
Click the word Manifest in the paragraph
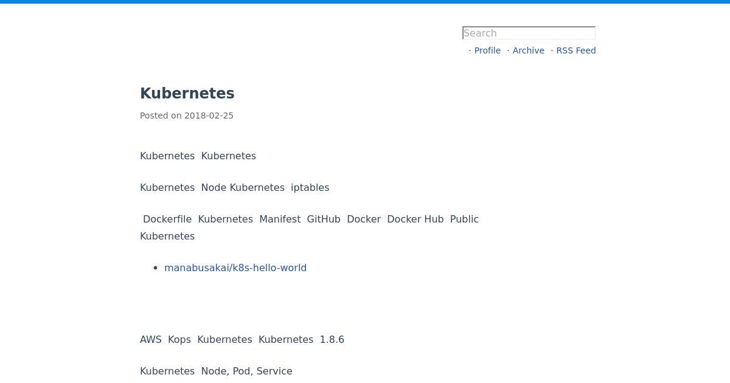280,219
